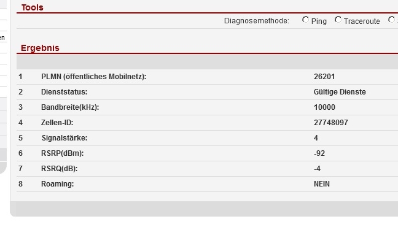This screenshot has width=398, height=227.
Task: Click the PLMN (öffentliches Mobilnetz) row label
Action: (x=93, y=77)
